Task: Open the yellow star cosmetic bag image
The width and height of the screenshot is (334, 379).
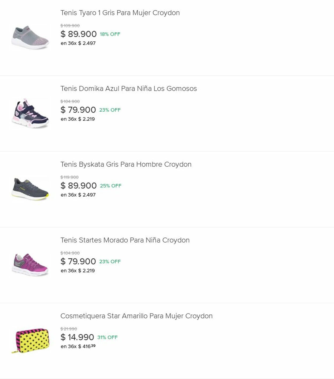Action: pos(30,341)
